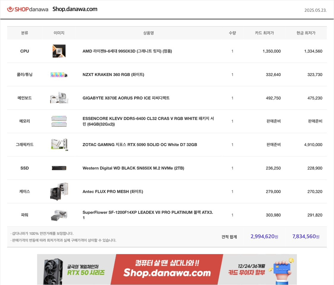Select the 그래픽카드 category label

click(x=24, y=145)
